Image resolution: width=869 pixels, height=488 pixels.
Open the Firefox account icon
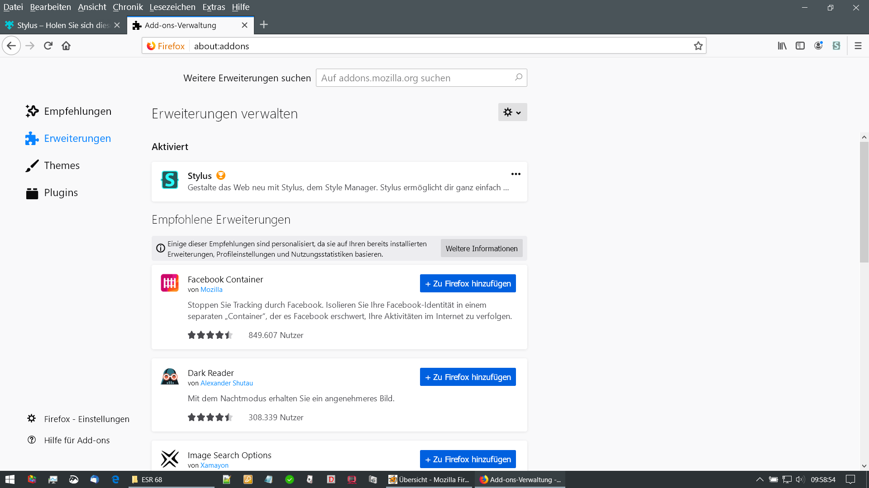pyautogui.click(x=818, y=46)
